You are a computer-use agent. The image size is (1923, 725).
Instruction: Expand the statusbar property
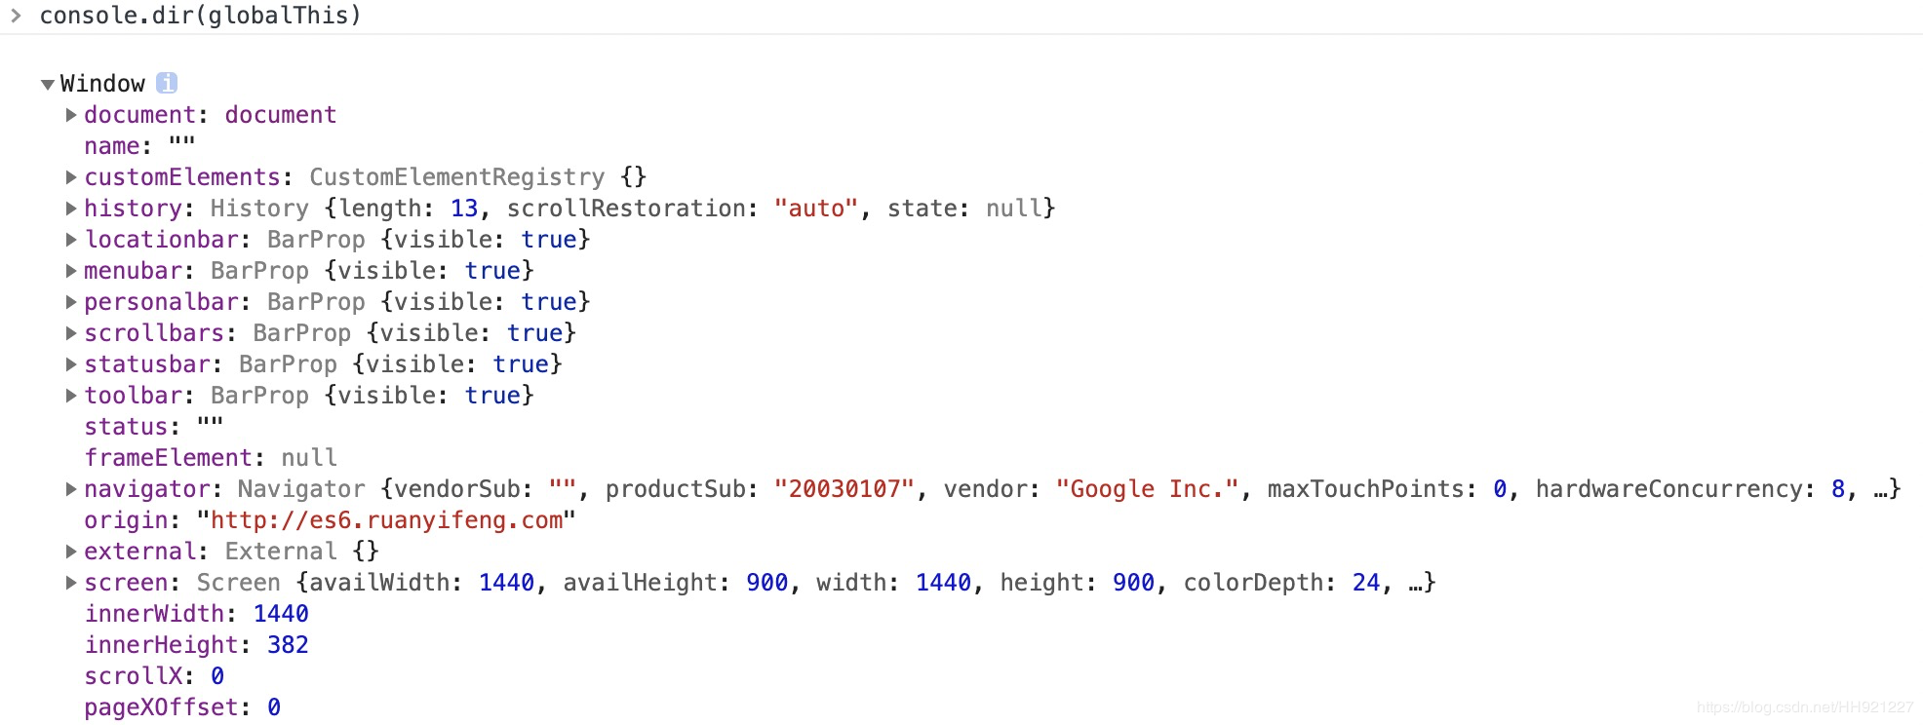71,364
